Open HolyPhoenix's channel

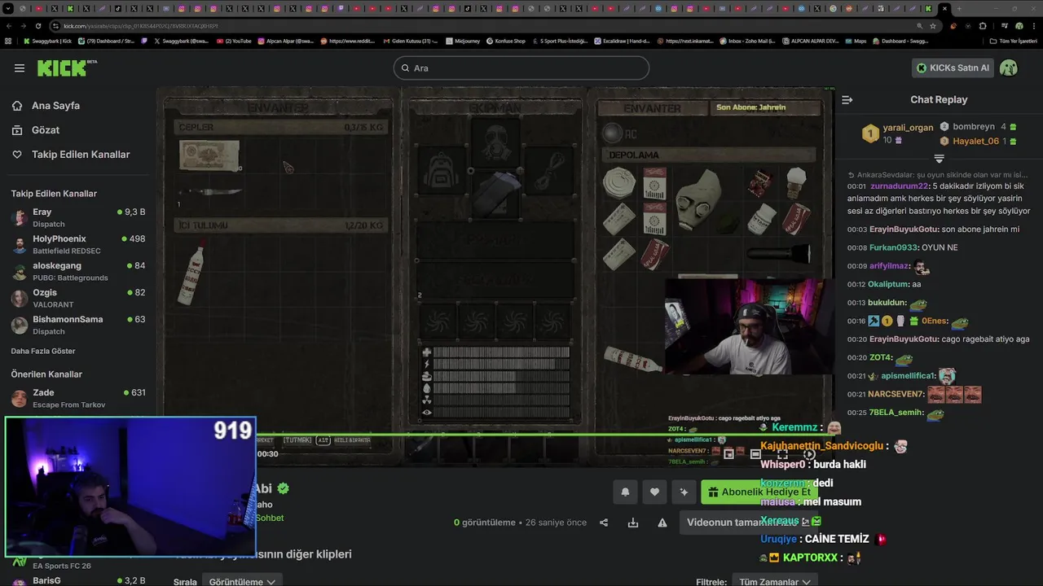coord(78,244)
